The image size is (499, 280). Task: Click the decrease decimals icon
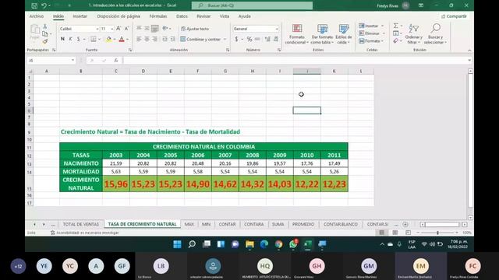(276, 39)
